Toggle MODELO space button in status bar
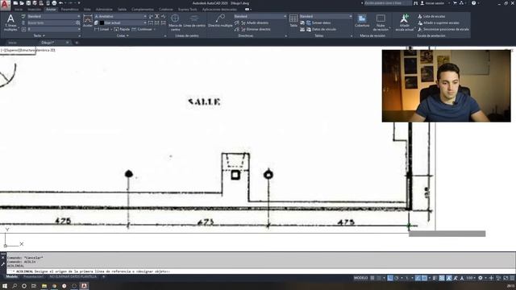This screenshot has height=290, width=516. coord(360,278)
